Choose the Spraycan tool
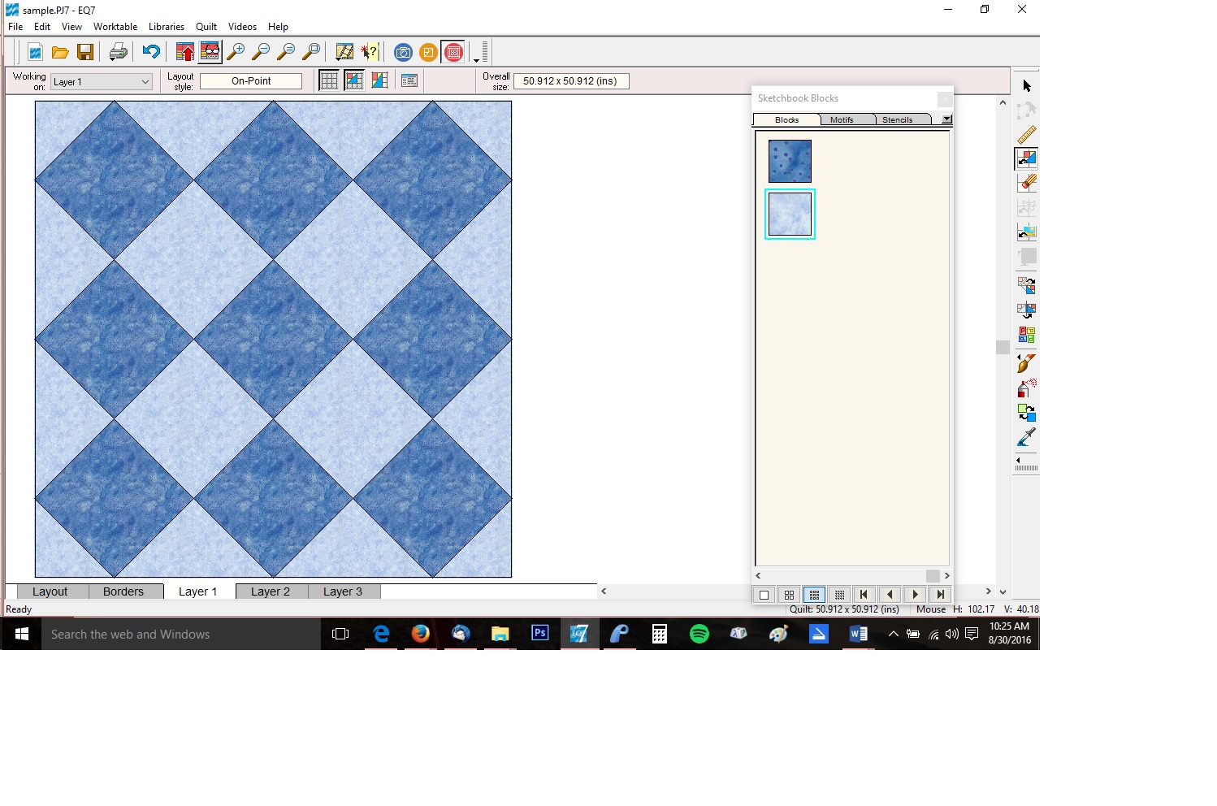The height and width of the screenshot is (806, 1217). 1026,388
